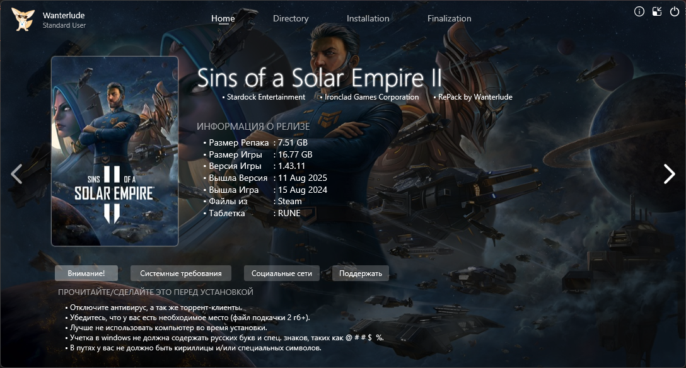Screen dimensions: 686x368
Task: Go to previous slide with left arrow
Action: click(x=16, y=174)
